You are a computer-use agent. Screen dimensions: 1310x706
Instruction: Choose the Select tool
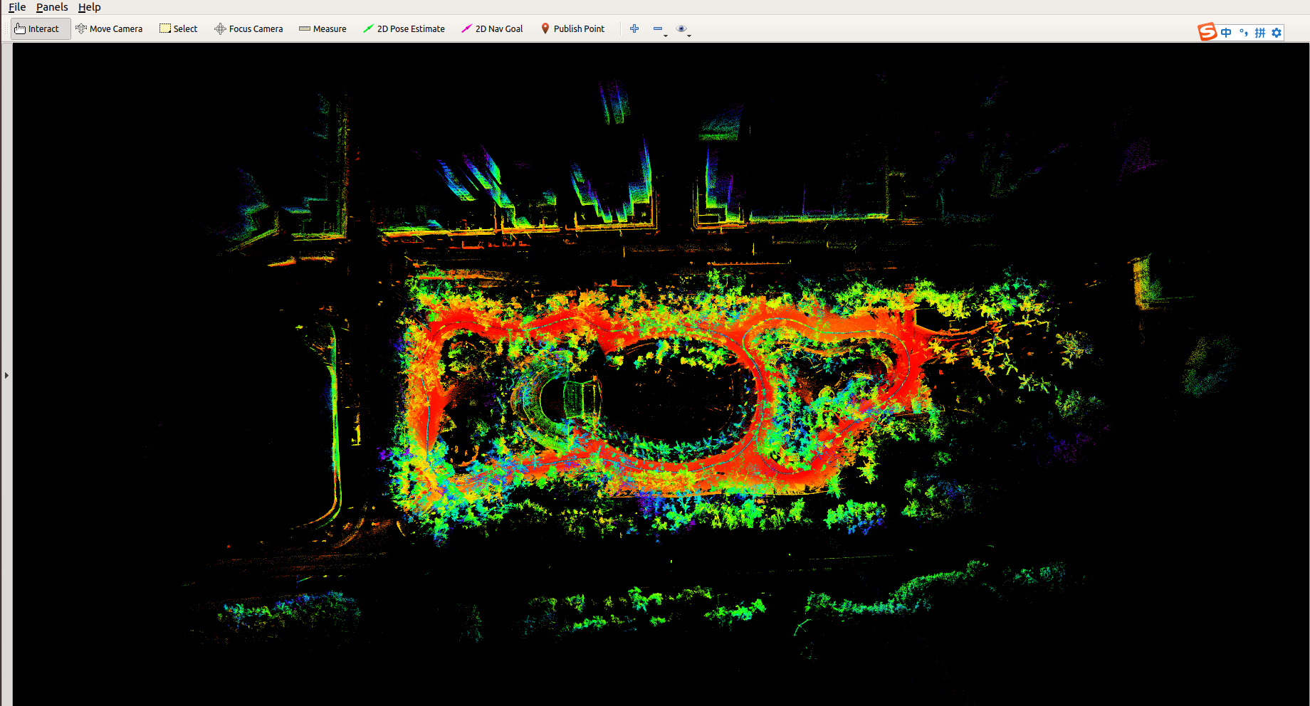click(x=179, y=28)
